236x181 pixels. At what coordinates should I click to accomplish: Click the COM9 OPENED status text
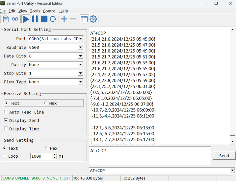pos(37,178)
